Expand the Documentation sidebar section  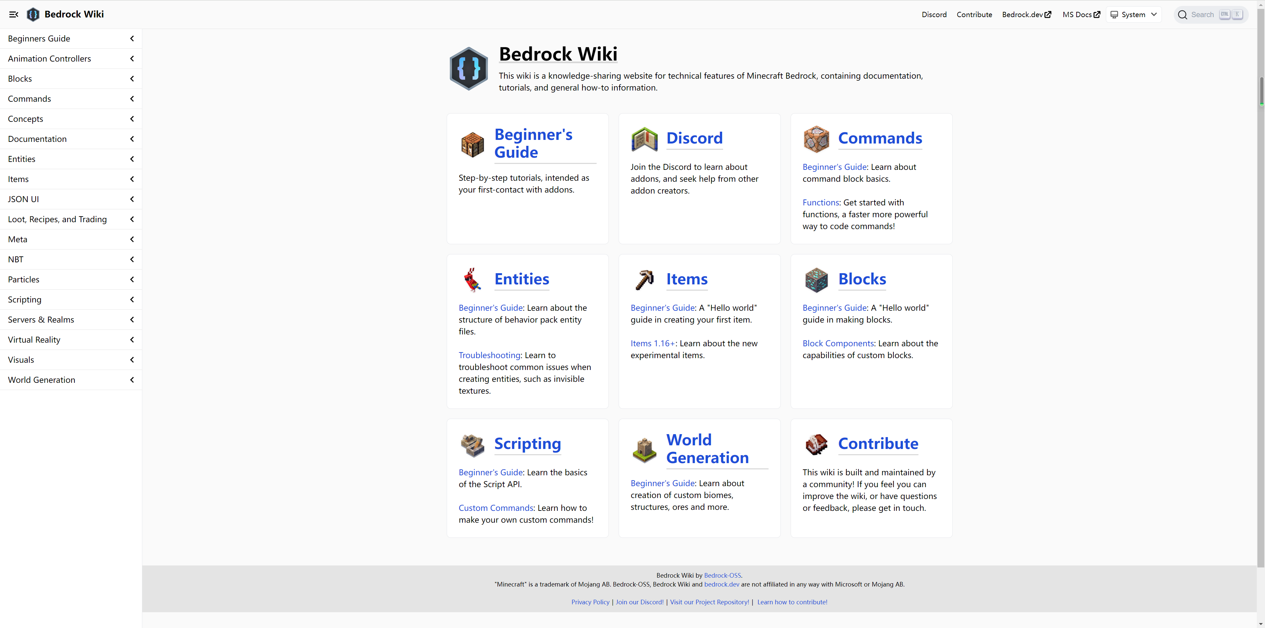click(x=71, y=139)
